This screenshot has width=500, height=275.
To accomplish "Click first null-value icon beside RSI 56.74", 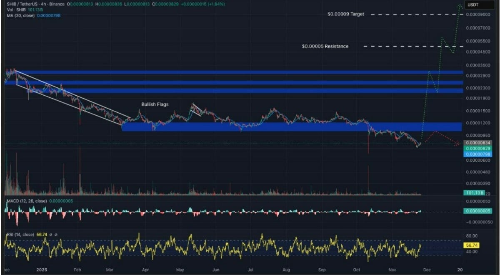I will pyautogui.click(x=50, y=235).
